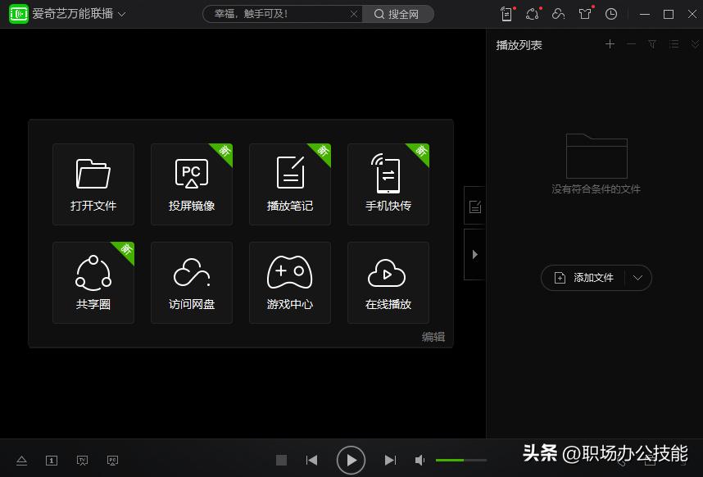Open the 投屏镜像 screen mirroring feature
703x477 pixels.
tap(191, 184)
